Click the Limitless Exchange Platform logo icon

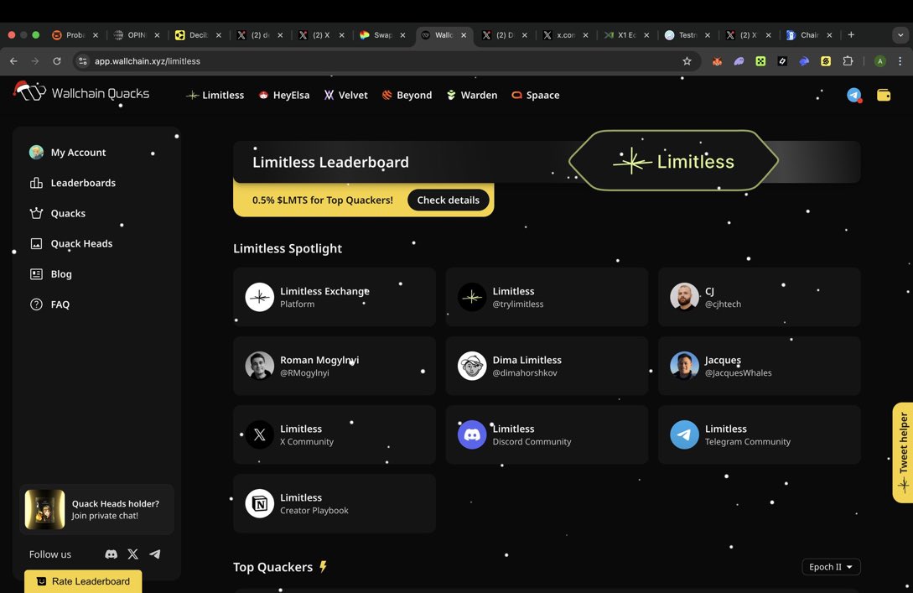260,297
